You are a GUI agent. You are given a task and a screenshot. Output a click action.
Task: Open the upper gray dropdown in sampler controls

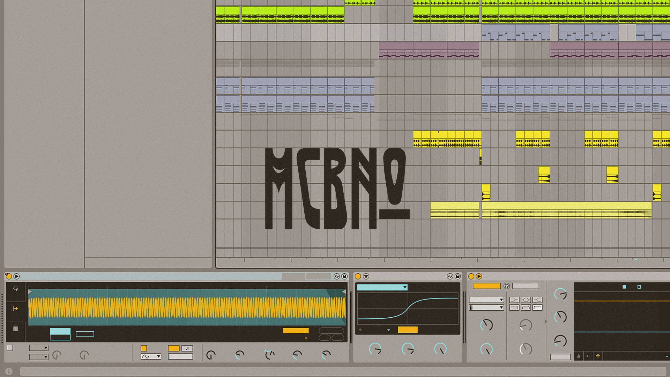39,348
